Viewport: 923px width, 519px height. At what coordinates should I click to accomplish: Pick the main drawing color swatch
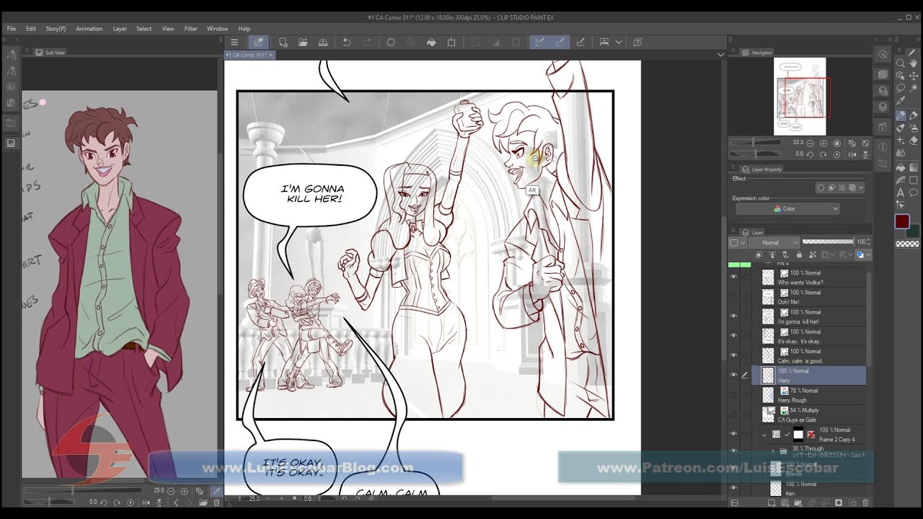(x=903, y=221)
